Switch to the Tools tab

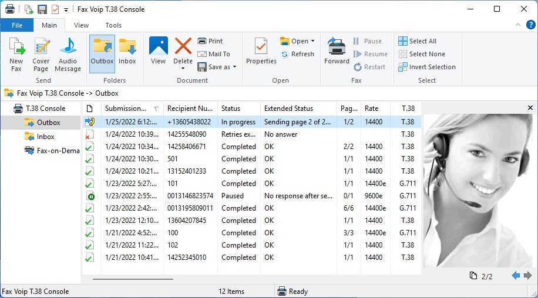click(113, 25)
